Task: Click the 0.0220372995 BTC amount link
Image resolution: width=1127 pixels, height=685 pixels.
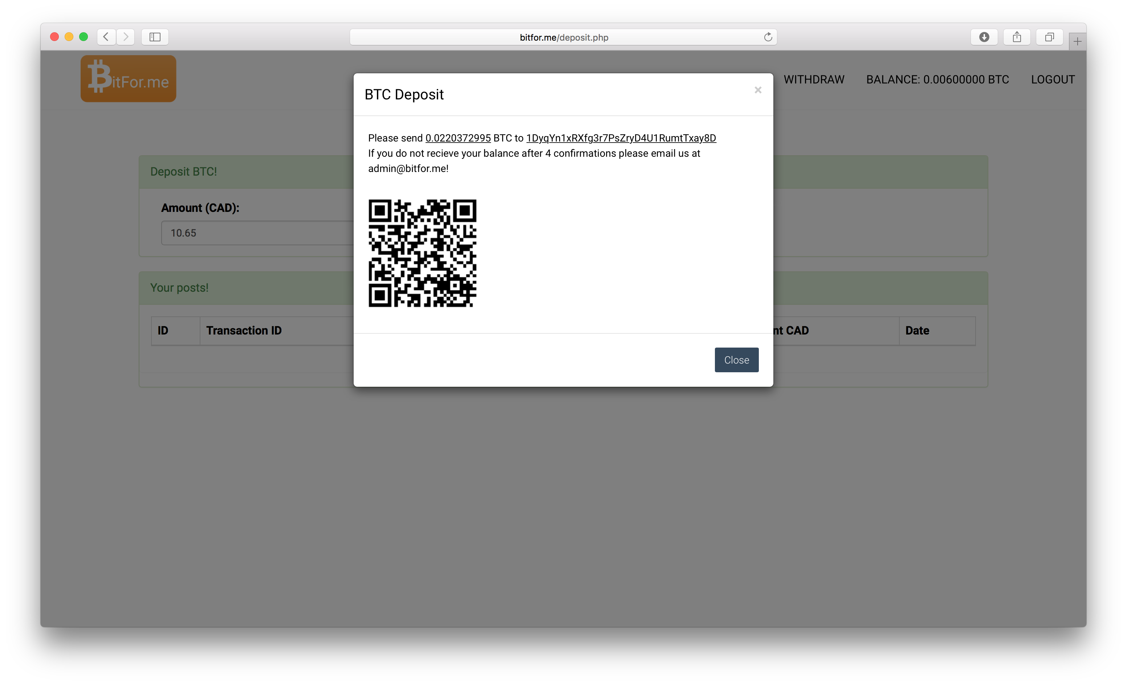Action: click(458, 138)
